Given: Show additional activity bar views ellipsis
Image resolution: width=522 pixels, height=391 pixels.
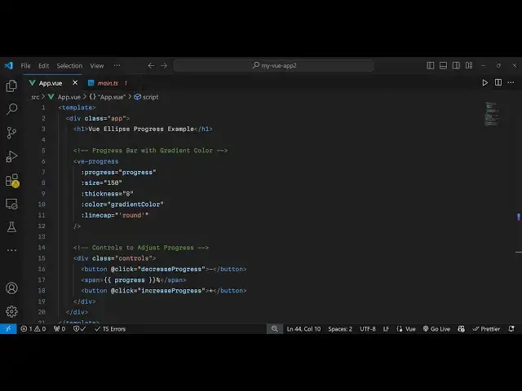Looking at the screenshot, I should (11, 250).
